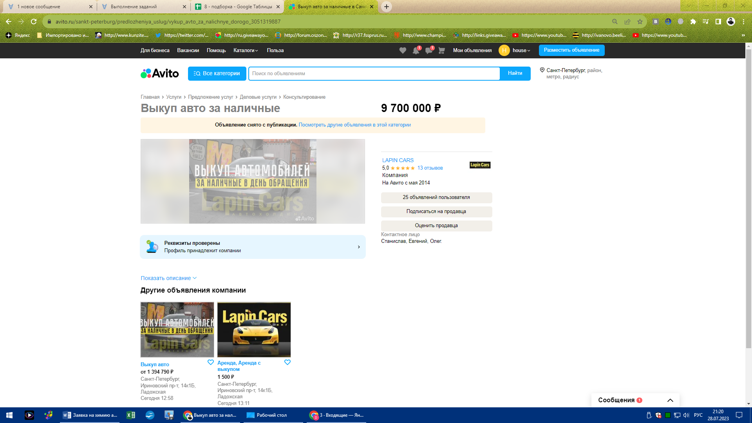
Task: Favorite the 'Аренда с выкупом' listing heart
Action: tap(287, 362)
